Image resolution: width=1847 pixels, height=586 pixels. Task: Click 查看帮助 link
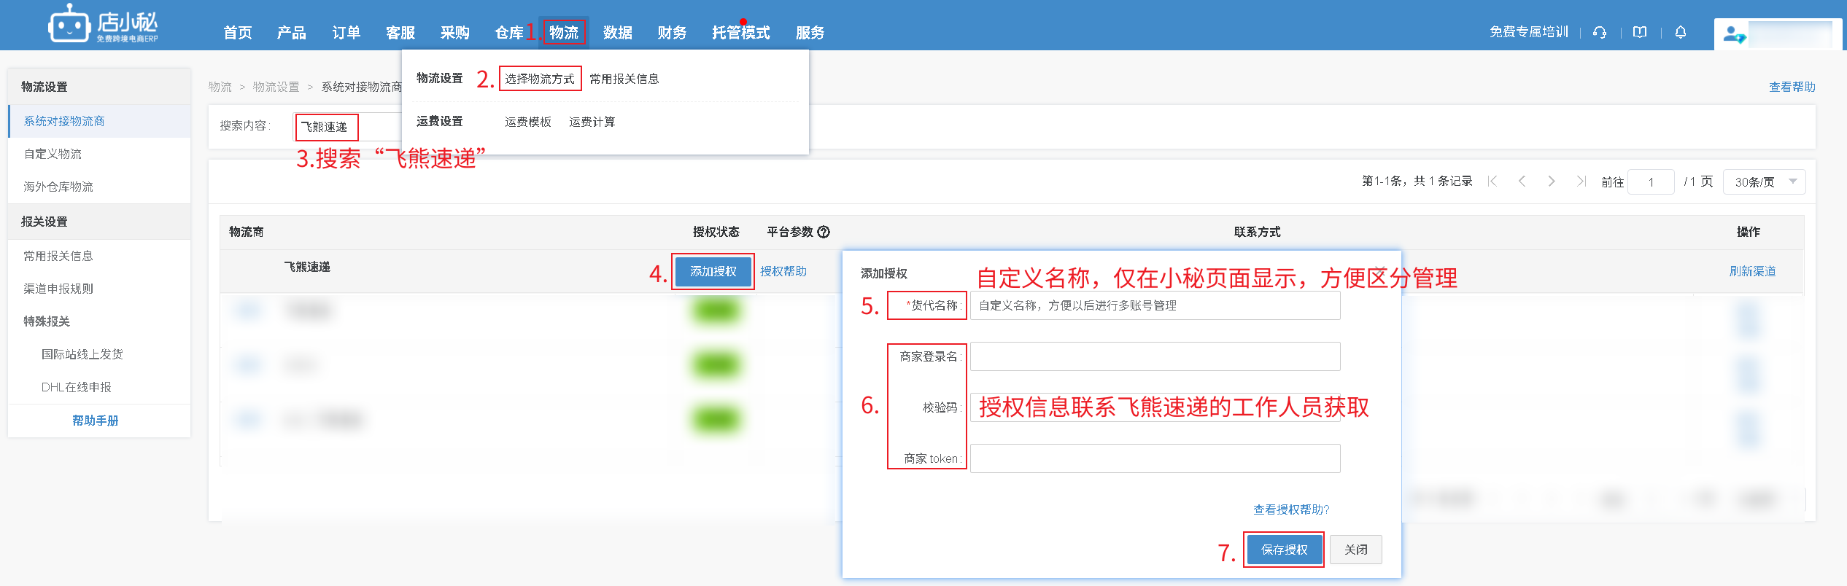tap(1792, 87)
